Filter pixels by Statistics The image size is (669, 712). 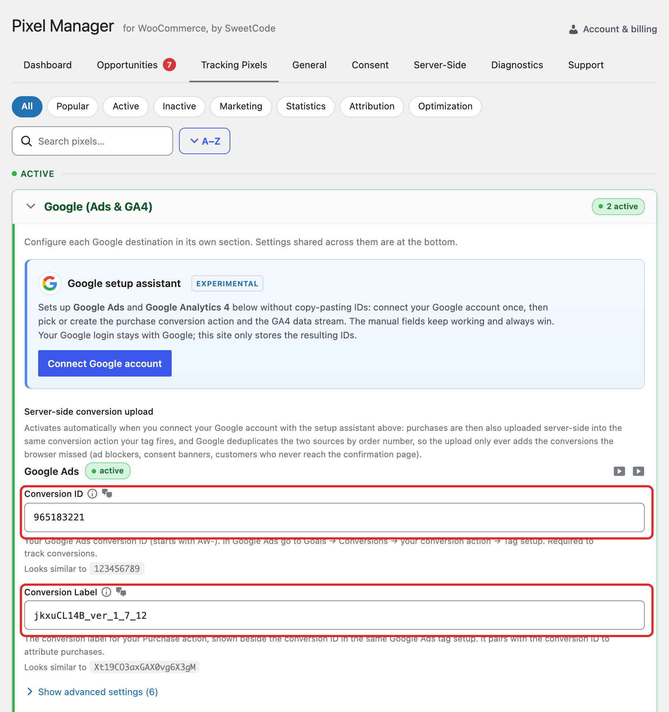306,106
